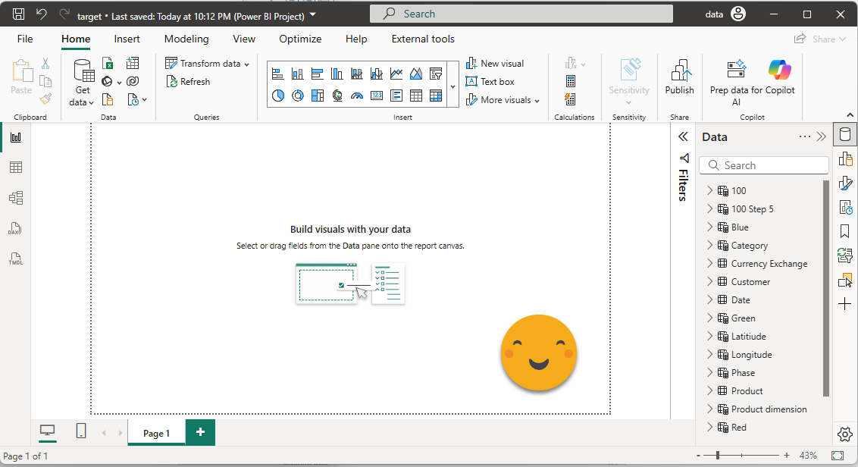This screenshot has width=858, height=467.
Task: Open the Model view in left sidebar
Action: pos(15,198)
